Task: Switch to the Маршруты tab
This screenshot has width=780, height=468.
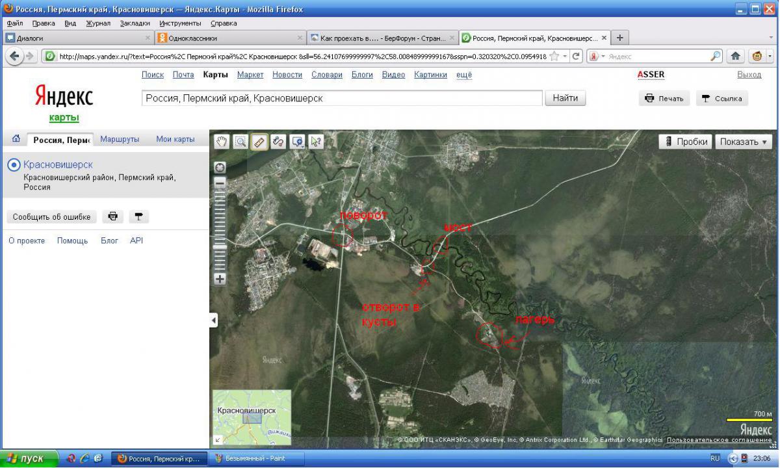Action: click(x=120, y=139)
